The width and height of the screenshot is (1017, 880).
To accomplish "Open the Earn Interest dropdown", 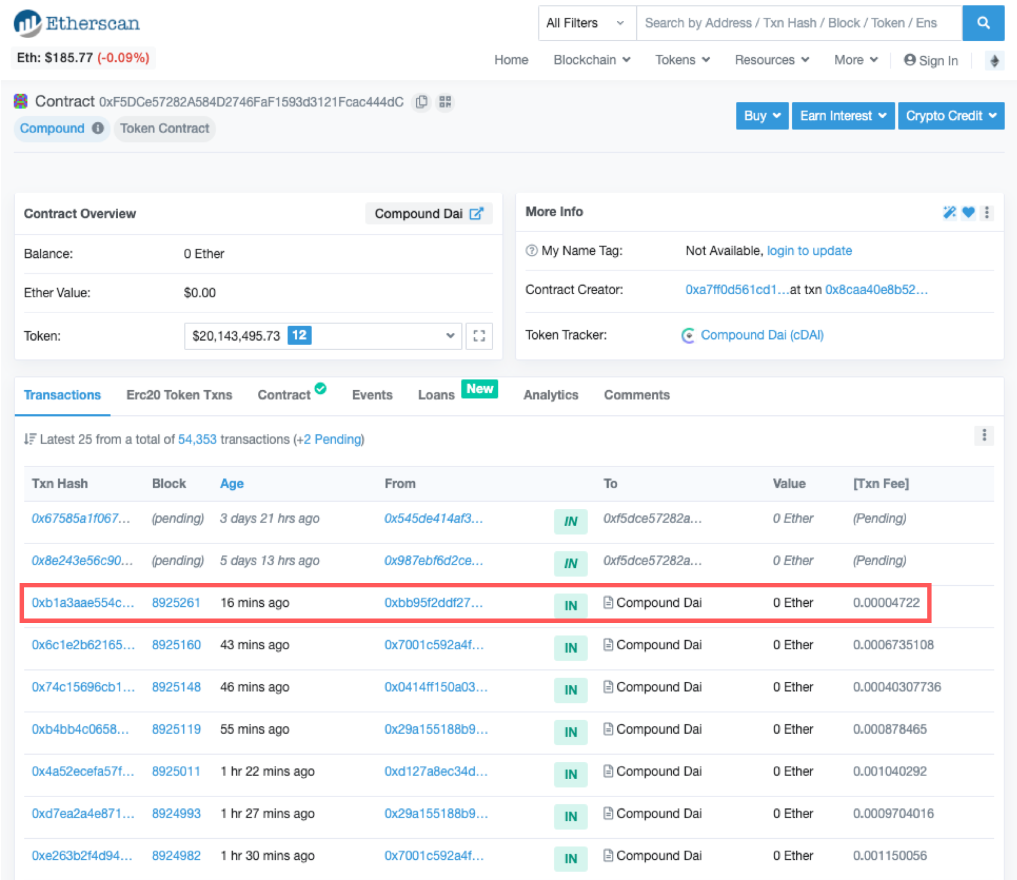I will coord(843,116).
